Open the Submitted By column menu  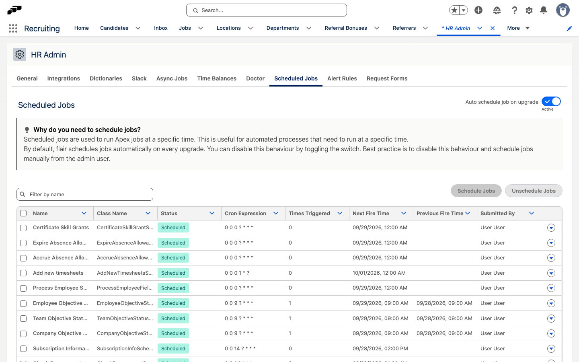[x=532, y=213]
